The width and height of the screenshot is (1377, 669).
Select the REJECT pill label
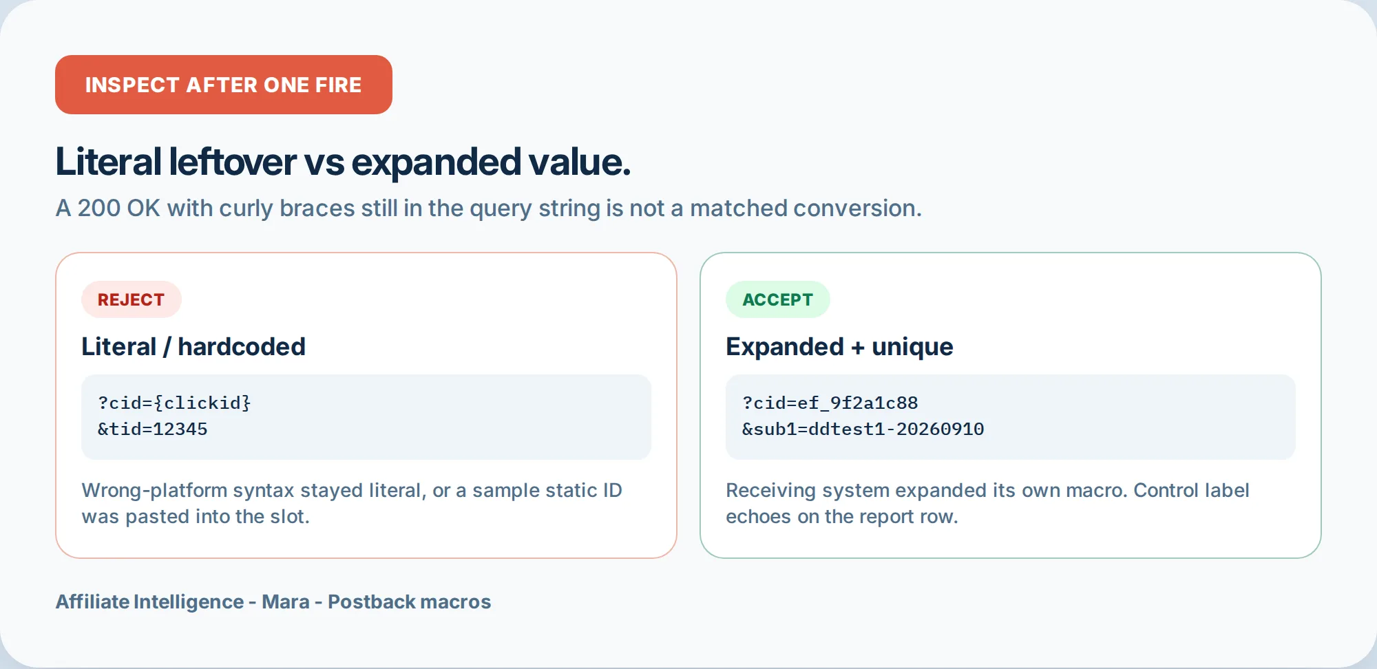point(132,299)
